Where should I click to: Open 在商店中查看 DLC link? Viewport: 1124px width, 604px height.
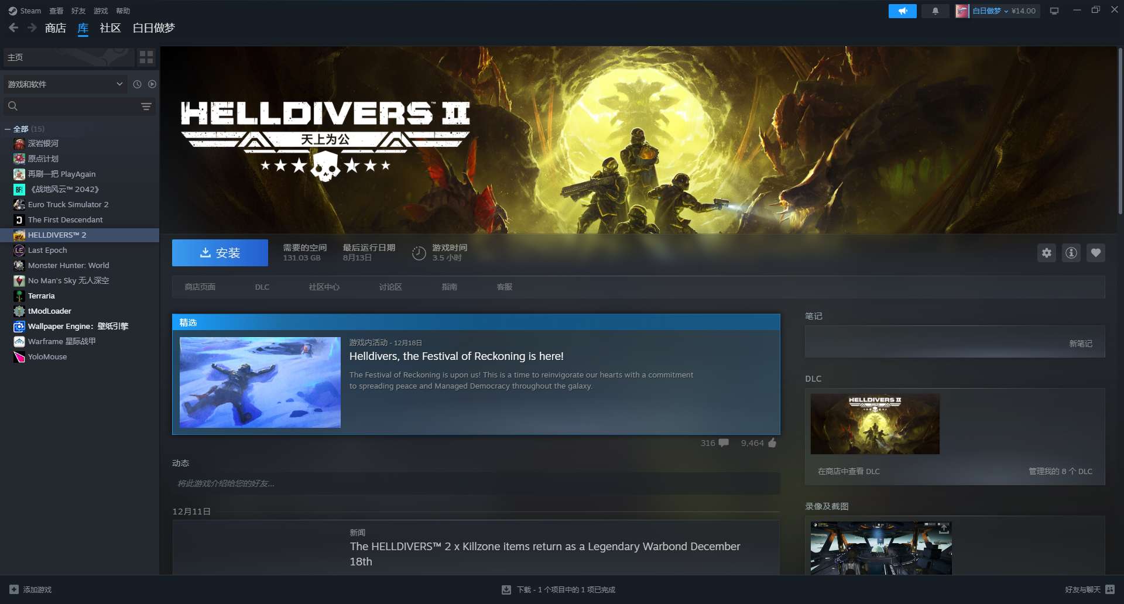(x=848, y=471)
